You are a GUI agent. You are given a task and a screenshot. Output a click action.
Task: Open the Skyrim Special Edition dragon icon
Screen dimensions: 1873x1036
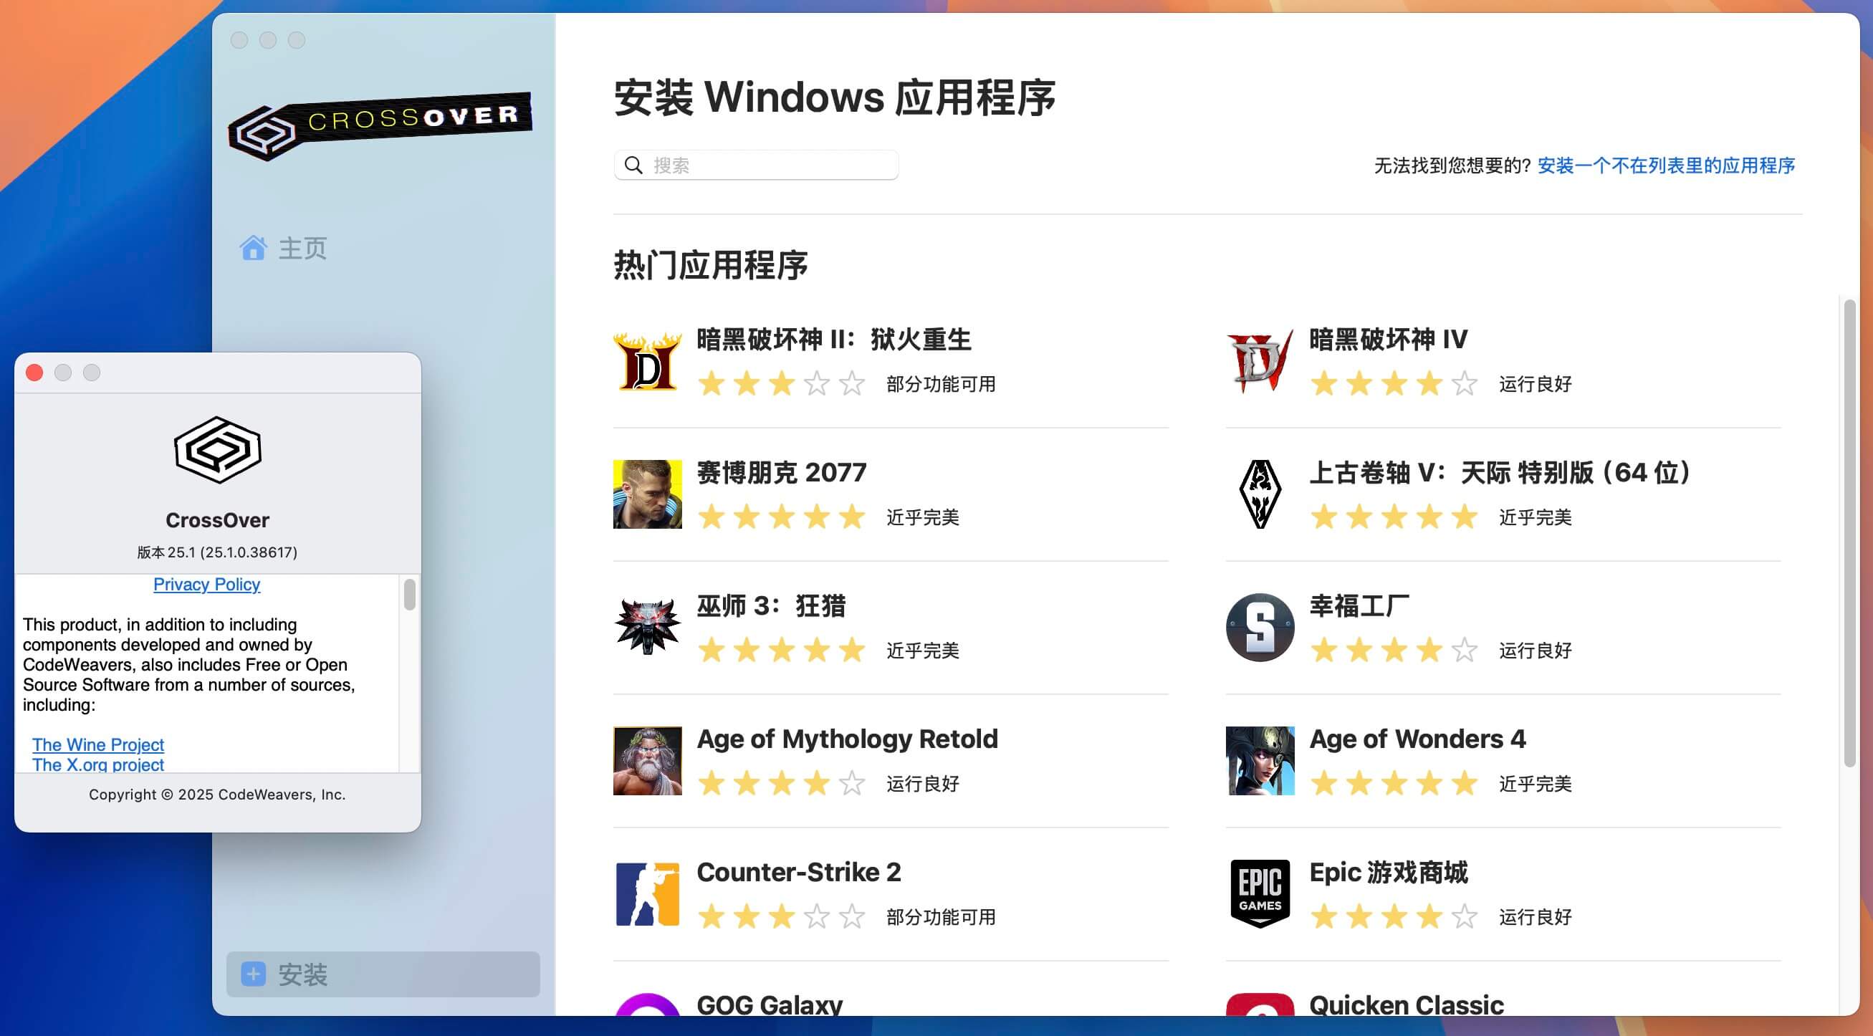1260,494
